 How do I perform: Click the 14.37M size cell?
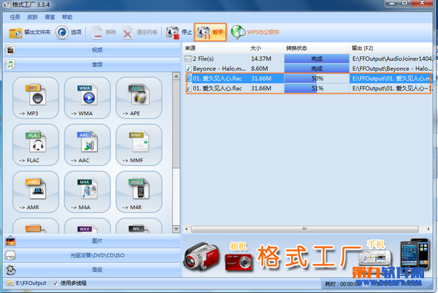(261, 58)
